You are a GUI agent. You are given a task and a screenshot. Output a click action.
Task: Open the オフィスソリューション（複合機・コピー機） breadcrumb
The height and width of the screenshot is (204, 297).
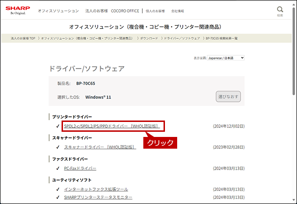[x=87, y=38]
